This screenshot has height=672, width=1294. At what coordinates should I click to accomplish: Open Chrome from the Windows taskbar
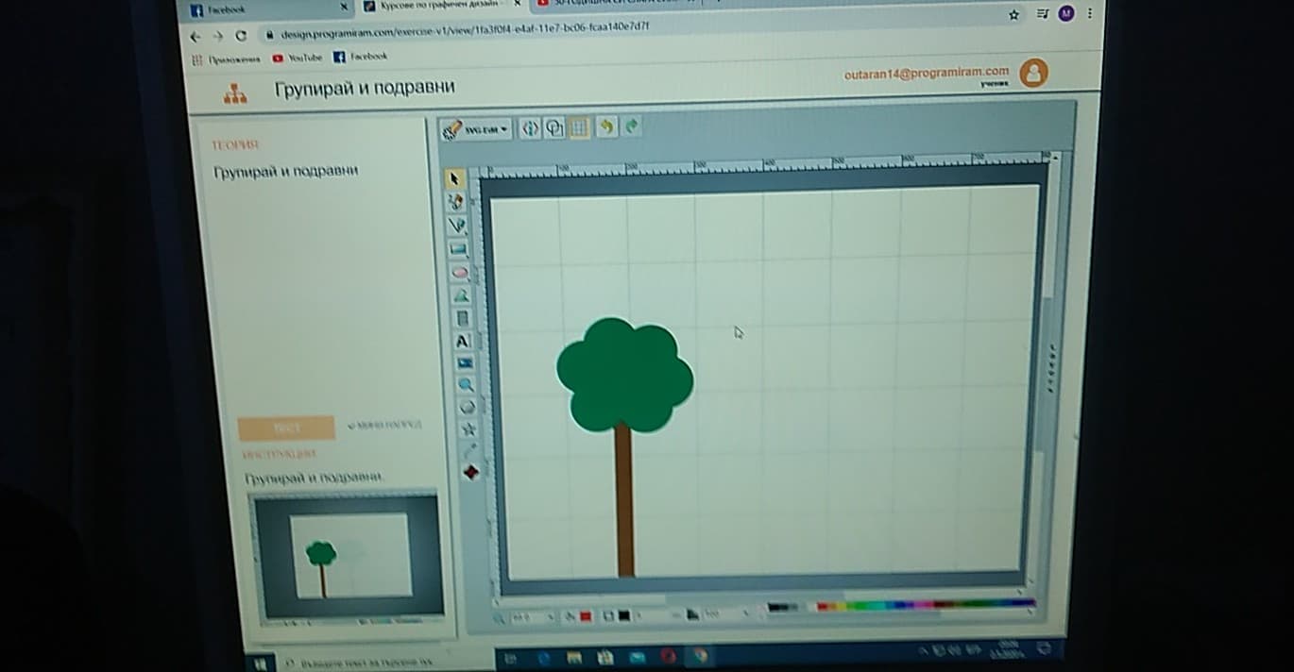coord(700,656)
